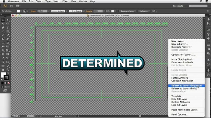This screenshot has height=118, width=211.
Task: Enable Draw Behind mode
Action: coord(6,87)
